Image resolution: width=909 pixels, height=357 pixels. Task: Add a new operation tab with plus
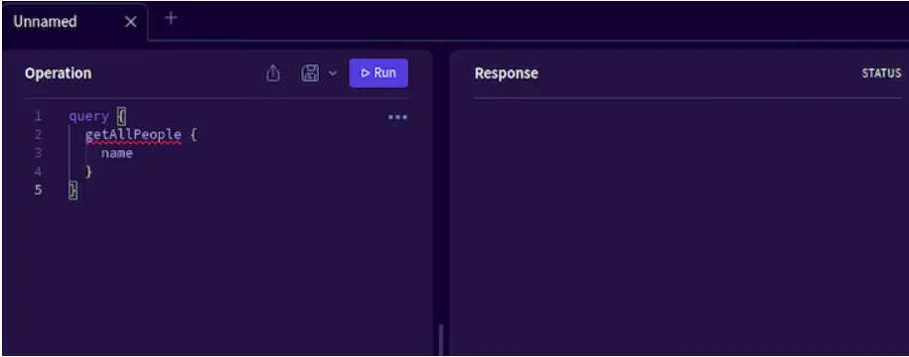[171, 18]
